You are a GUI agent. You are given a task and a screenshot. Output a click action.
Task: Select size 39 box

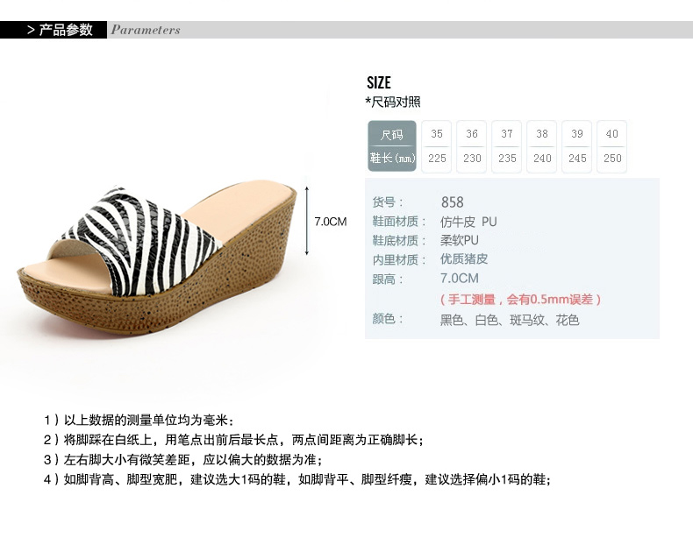point(576,146)
